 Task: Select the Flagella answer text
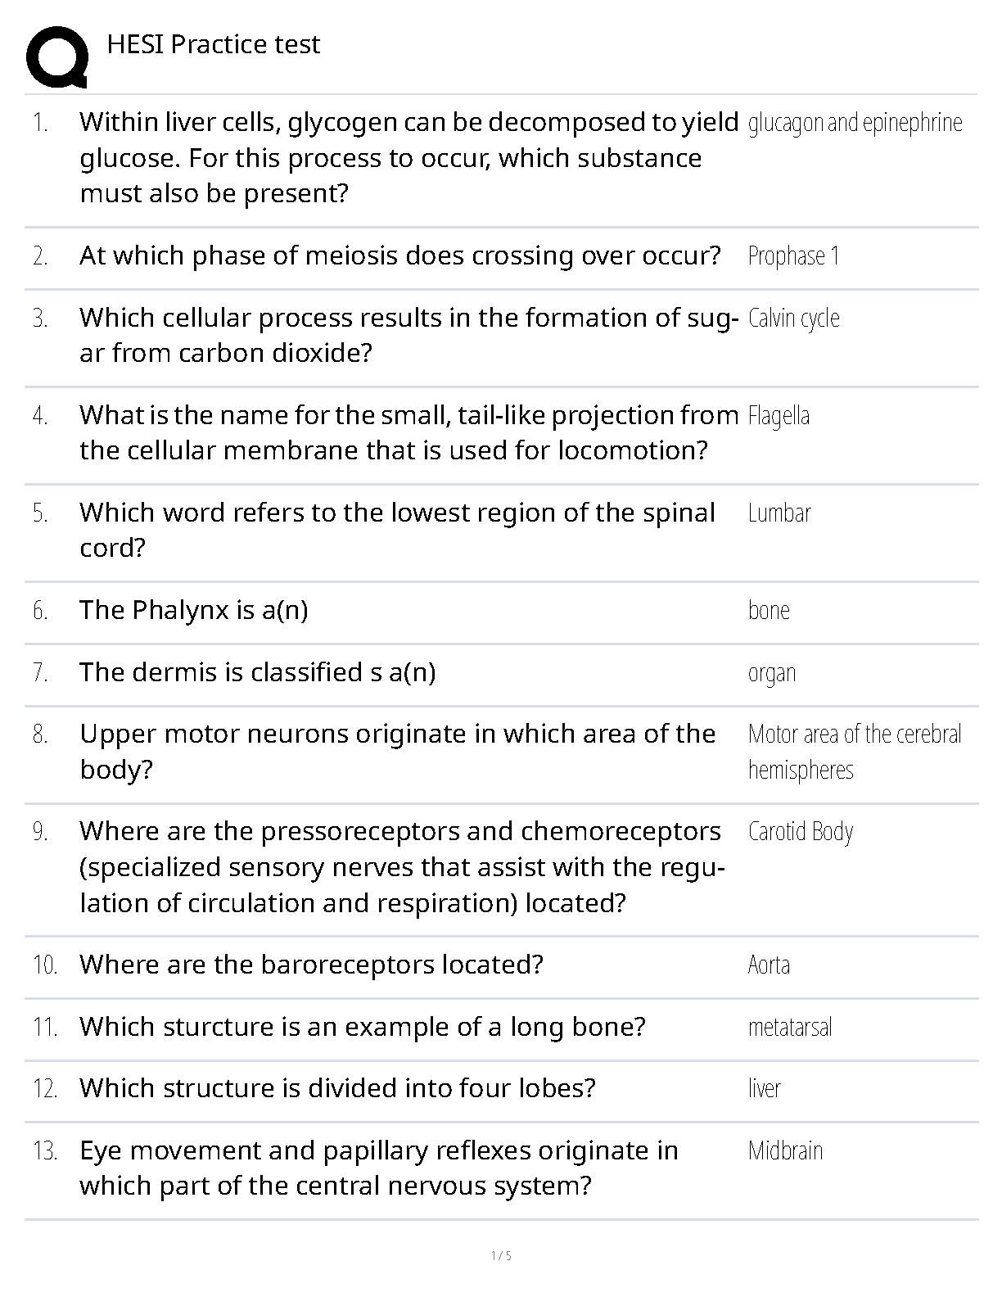779,416
